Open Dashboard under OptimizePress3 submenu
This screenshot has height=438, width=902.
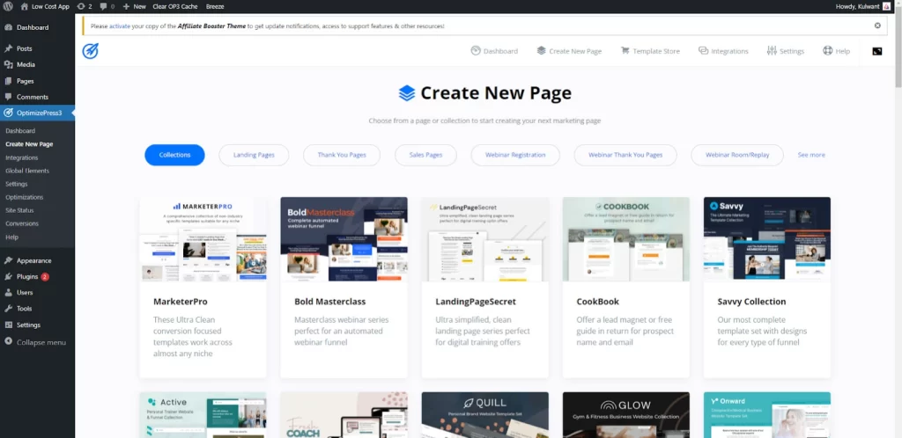click(20, 131)
